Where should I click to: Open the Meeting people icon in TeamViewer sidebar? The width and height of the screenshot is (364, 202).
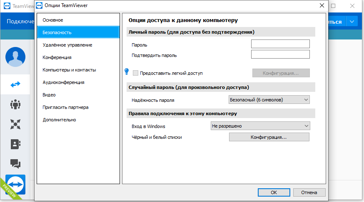[x=15, y=104]
